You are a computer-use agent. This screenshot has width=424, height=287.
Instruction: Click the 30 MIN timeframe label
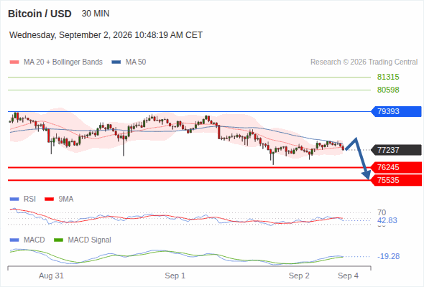coord(96,14)
